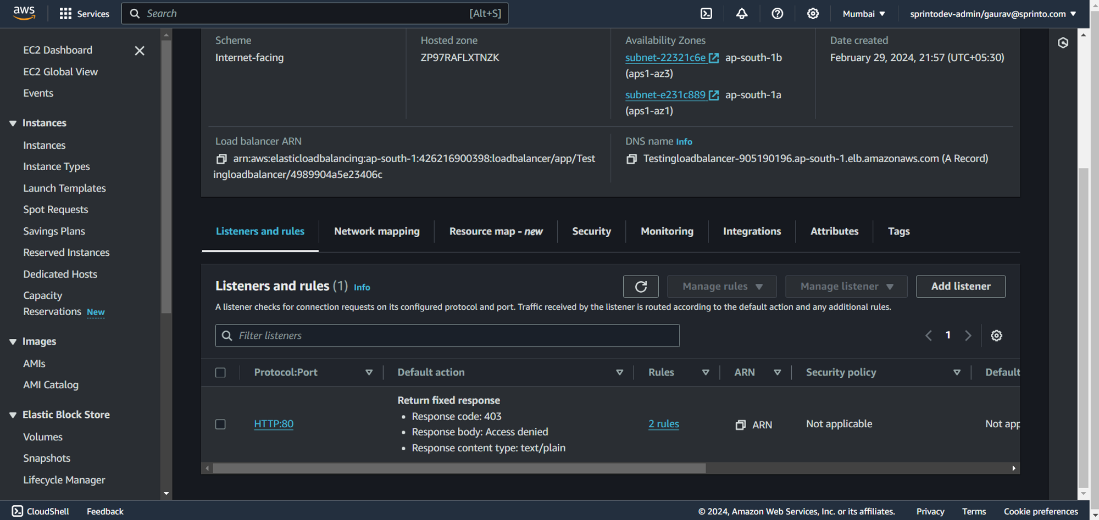The width and height of the screenshot is (1099, 520).
Task: Open the right-side info panel icon
Action: point(1063,43)
